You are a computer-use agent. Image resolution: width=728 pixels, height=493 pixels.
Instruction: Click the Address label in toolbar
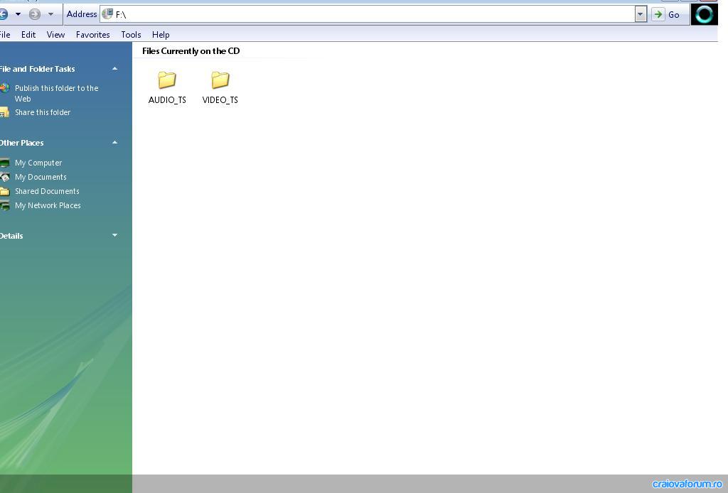coord(82,14)
